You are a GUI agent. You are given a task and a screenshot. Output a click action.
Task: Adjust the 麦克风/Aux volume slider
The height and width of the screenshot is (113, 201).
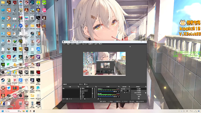point(106,91)
